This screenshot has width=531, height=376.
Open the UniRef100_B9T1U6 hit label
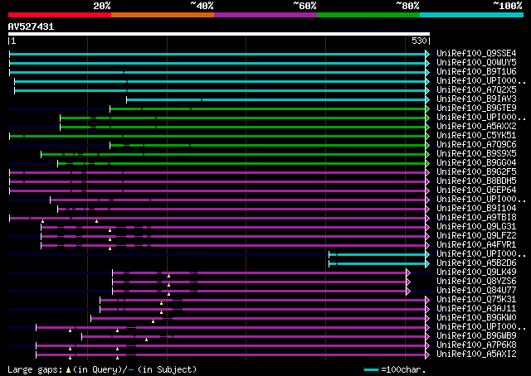click(x=476, y=72)
